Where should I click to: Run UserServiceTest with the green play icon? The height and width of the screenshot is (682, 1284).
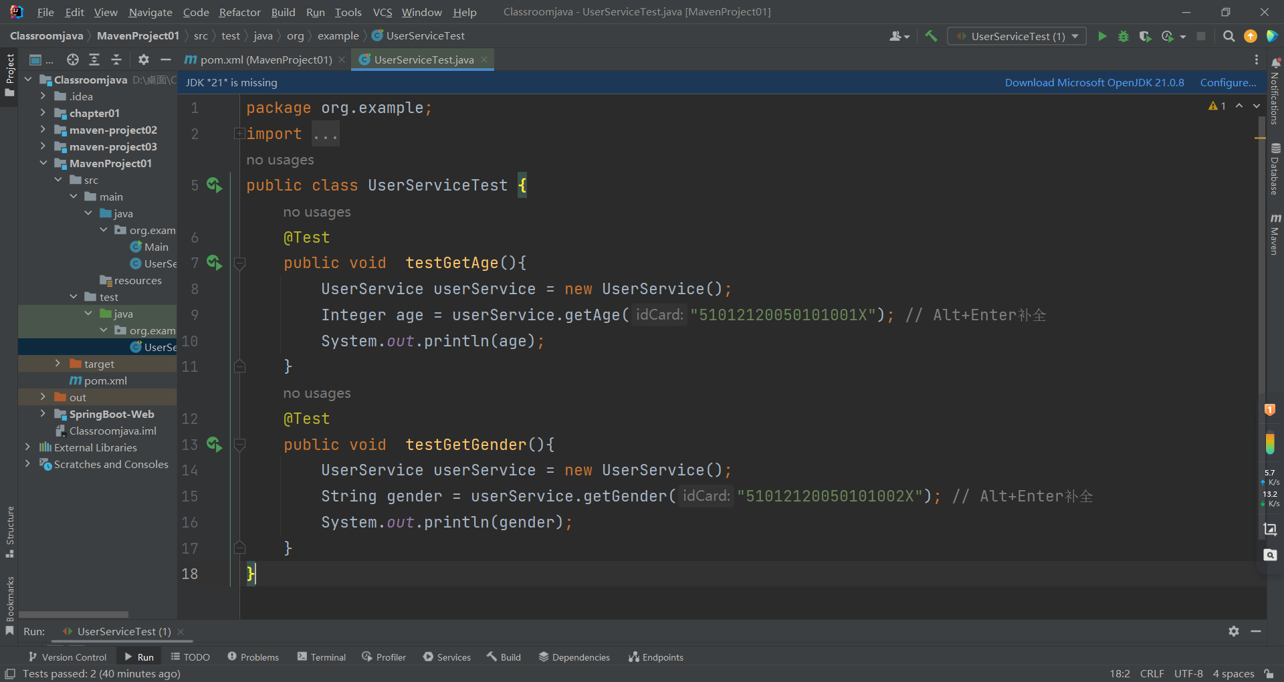(x=1102, y=36)
